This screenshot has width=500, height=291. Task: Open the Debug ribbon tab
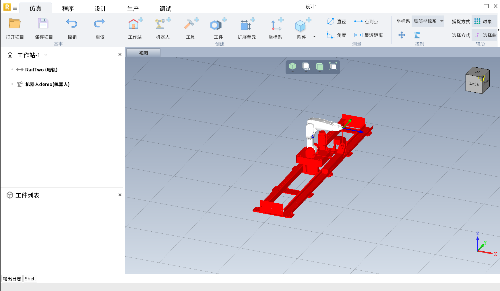pyautogui.click(x=165, y=9)
